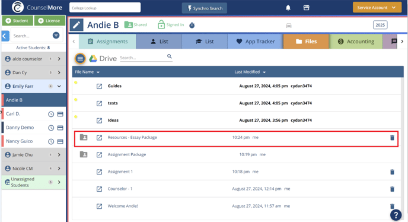
Task: Click the car icon in header
Action: pyautogui.click(x=289, y=26)
